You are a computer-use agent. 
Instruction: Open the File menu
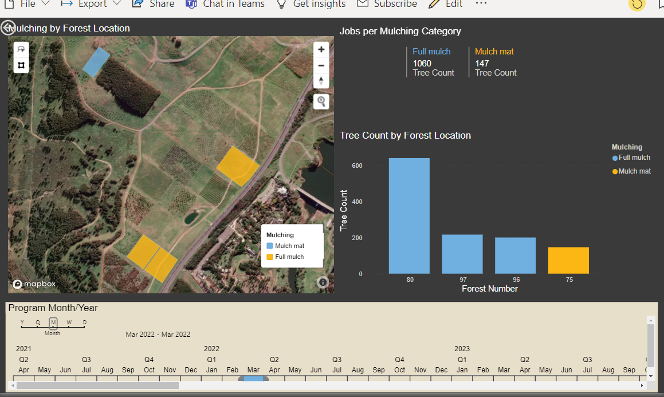(x=27, y=4)
